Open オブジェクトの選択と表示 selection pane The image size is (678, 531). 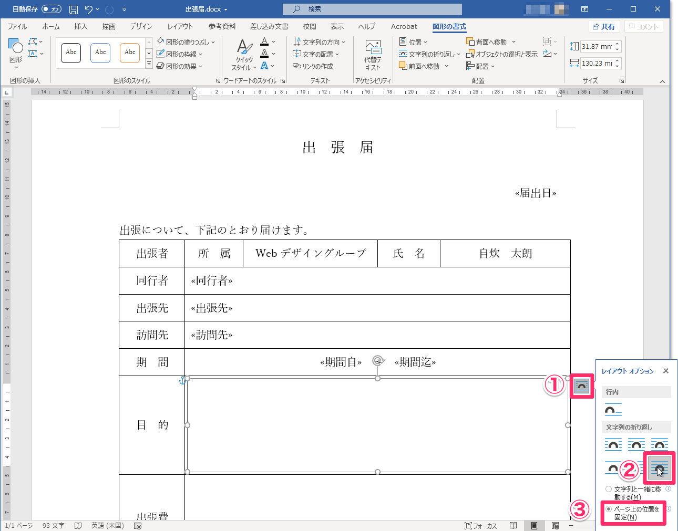click(502, 54)
